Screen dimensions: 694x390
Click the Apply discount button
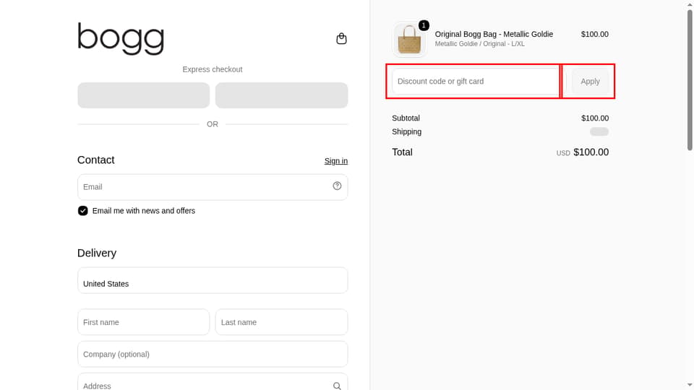[x=590, y=82]
